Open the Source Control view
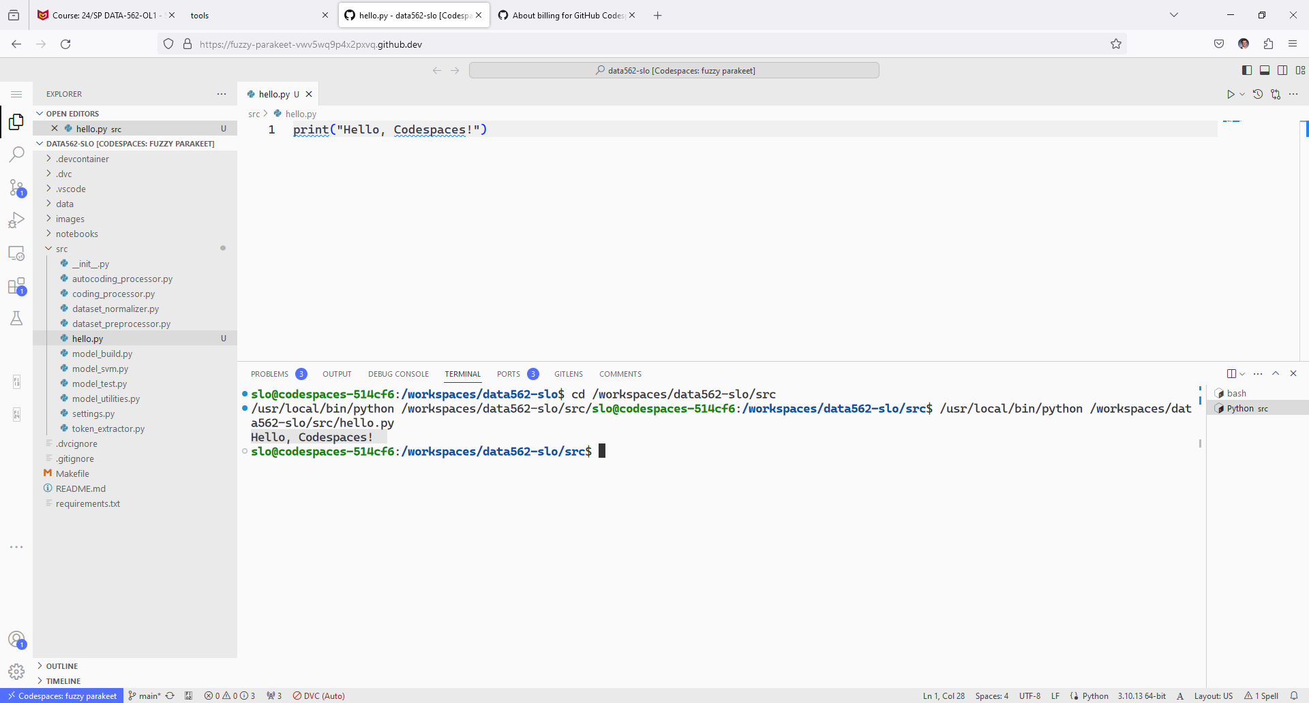Viewport: 1309px width, 703px height. pos(16,187)
